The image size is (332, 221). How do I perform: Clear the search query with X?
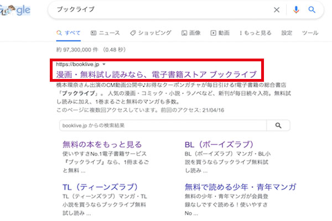[277, 10]
